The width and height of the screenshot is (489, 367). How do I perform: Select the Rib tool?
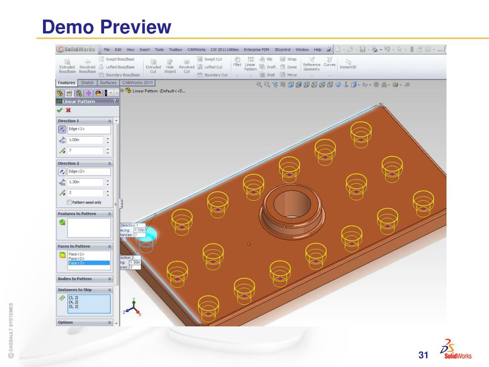click(266, 59)
